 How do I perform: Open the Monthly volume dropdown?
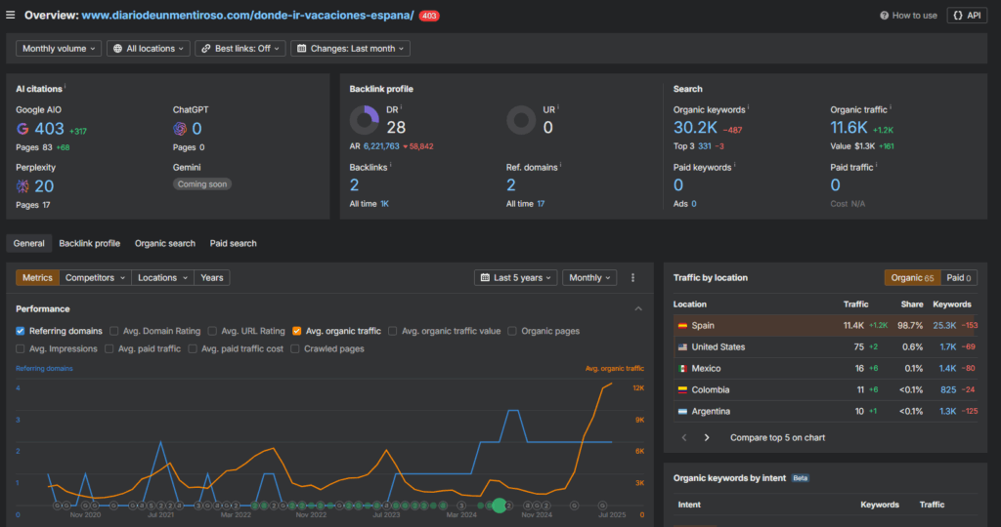58,49
